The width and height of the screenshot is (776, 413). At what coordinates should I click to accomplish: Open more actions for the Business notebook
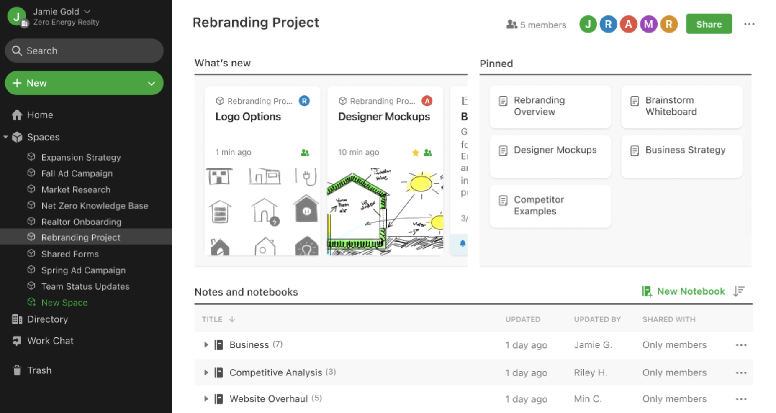741,345
